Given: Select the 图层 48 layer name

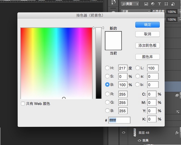Looking at the screenshot, I should pos(144,133).
